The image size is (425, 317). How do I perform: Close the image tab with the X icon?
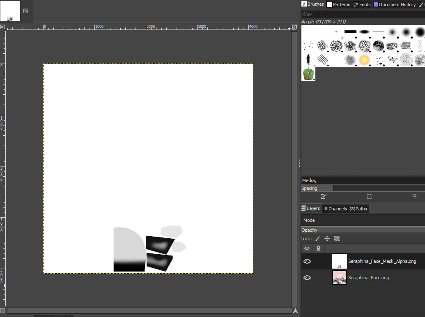pyautogui.click(x=25, y=11)
